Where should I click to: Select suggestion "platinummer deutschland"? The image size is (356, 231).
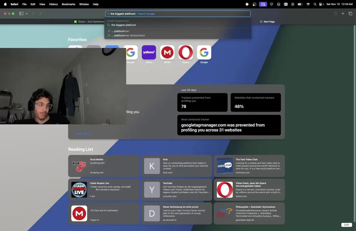(x=178, y=35)
